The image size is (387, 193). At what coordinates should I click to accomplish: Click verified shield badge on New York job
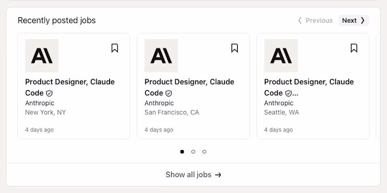(x=49, y=93)
